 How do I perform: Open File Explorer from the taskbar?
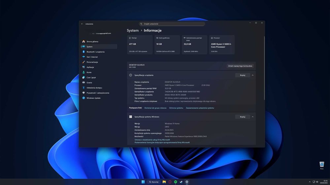(164, 182)
